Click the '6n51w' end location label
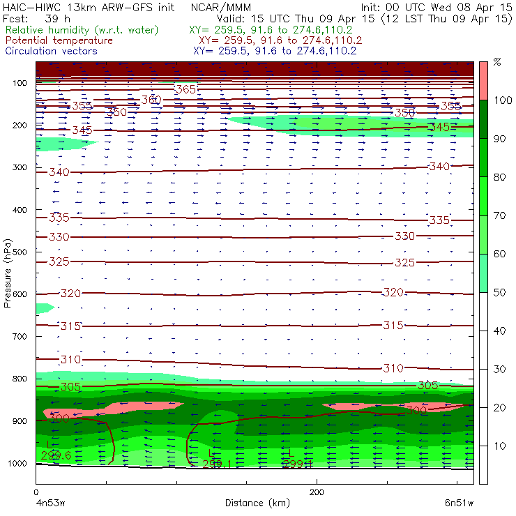 coord(459,503)
